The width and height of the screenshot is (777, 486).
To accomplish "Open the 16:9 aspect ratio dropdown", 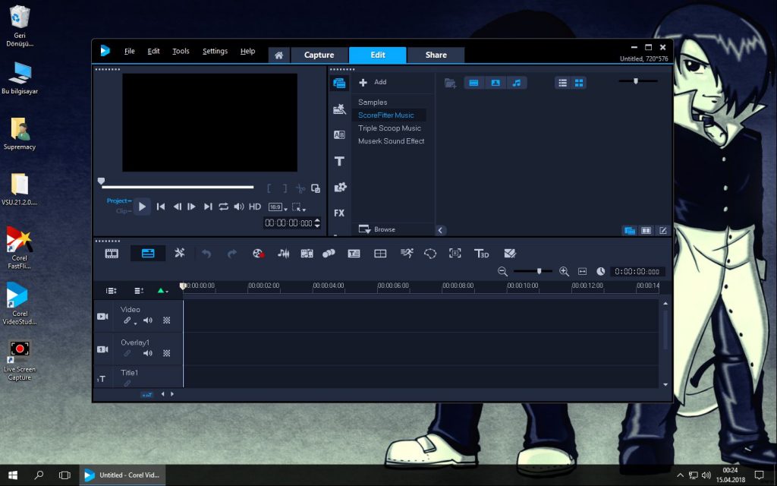I will (x=278, y=207).
